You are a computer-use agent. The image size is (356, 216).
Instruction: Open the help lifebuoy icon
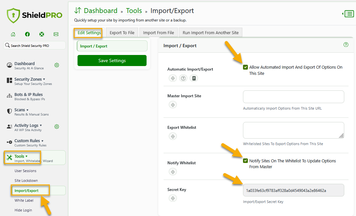pos(42,34)
